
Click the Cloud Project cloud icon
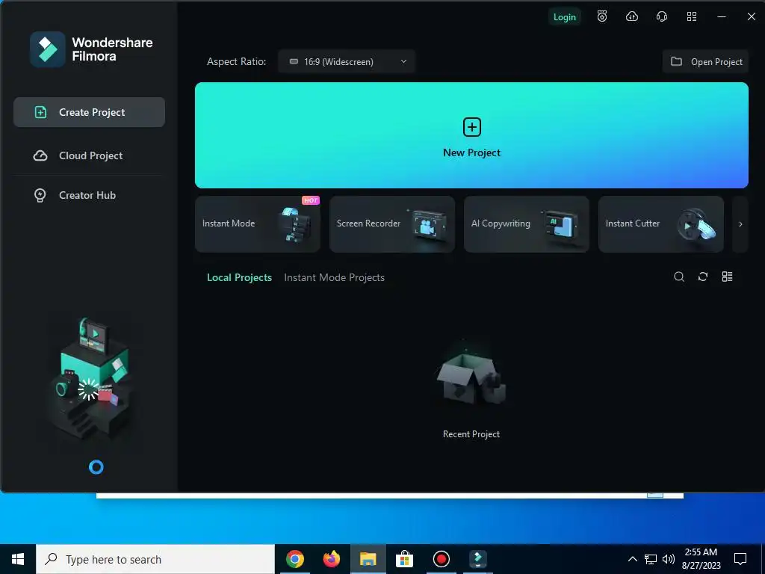coord(40,155)
